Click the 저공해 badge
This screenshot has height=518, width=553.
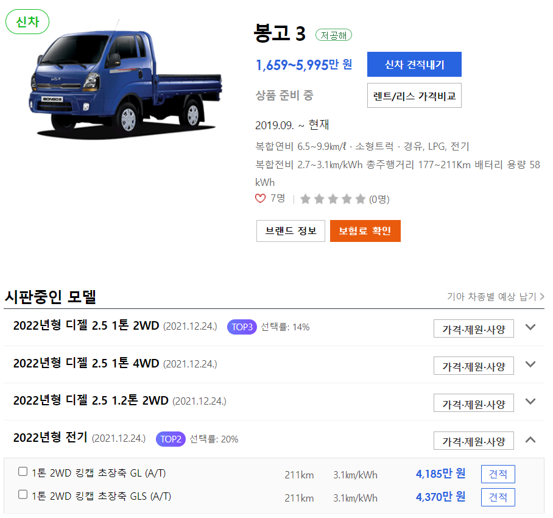(334, 35)
